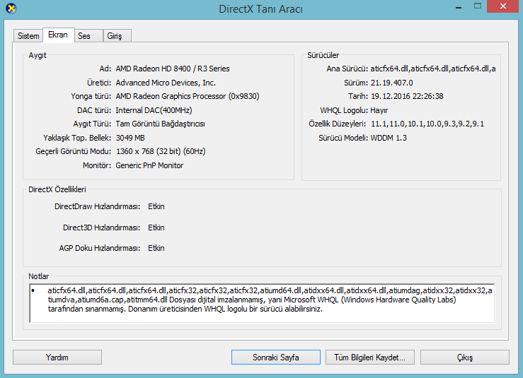523x378 pixels.
Task: Click the Sürücüler group label
Action: click(x=323, y=55)
